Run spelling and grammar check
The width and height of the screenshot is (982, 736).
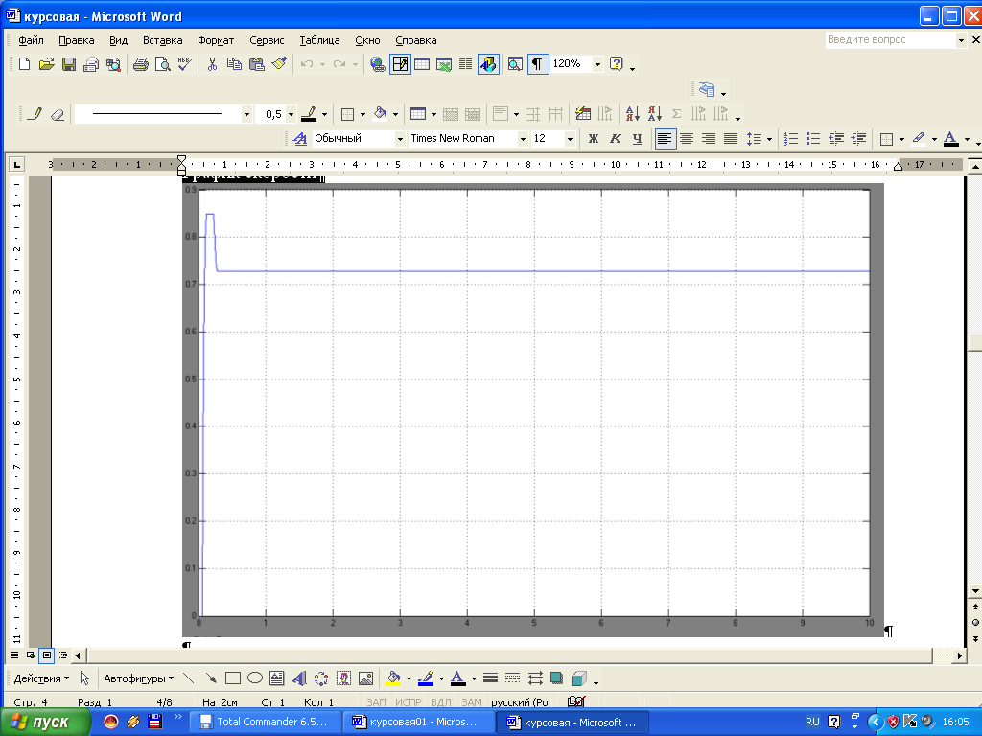(x=184, y=64)
